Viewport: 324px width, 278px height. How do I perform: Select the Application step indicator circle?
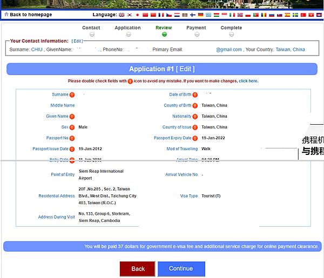(129, 35)
